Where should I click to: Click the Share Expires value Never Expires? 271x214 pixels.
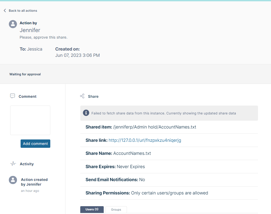131,167
